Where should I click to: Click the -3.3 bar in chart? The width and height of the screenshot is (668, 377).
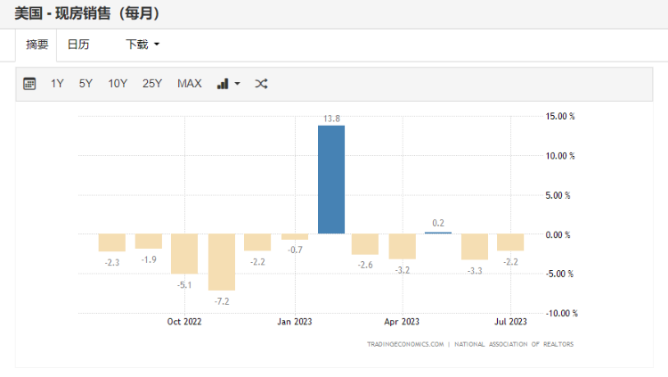click(x=475, y=247)
